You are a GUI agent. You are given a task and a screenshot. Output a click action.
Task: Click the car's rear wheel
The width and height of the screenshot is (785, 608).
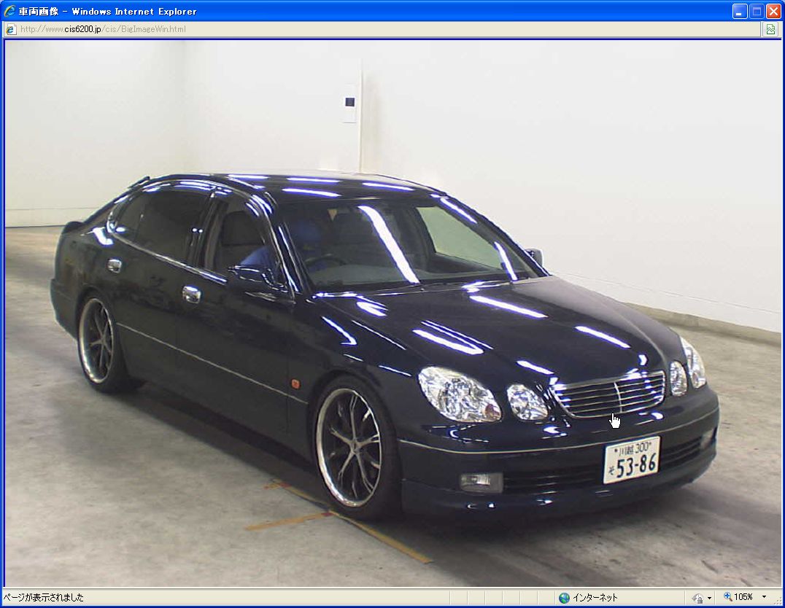pyautogui.click(x=97, y=340)
